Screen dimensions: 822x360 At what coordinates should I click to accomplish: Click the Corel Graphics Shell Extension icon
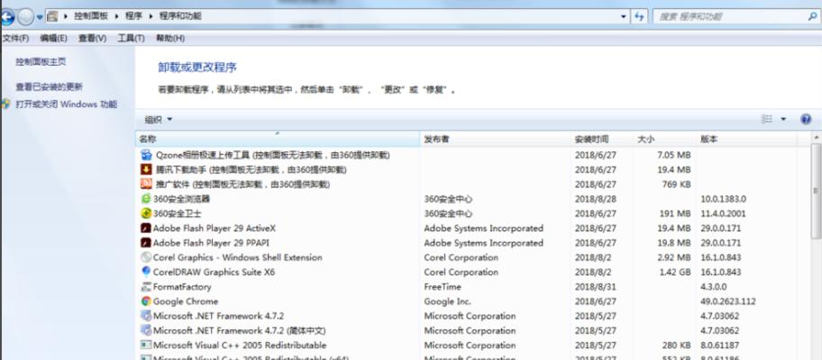click(x=146, y=257)
